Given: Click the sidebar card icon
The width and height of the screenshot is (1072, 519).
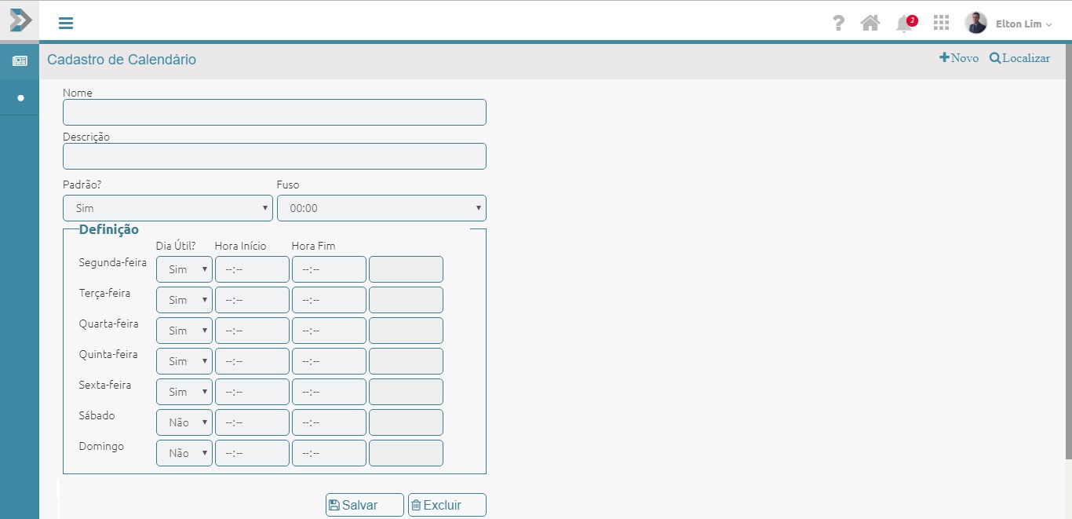Looking at the screenshot, I should tap(20, 61).
